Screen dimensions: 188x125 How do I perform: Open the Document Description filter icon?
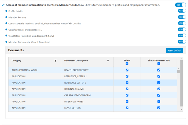[108, 61]
